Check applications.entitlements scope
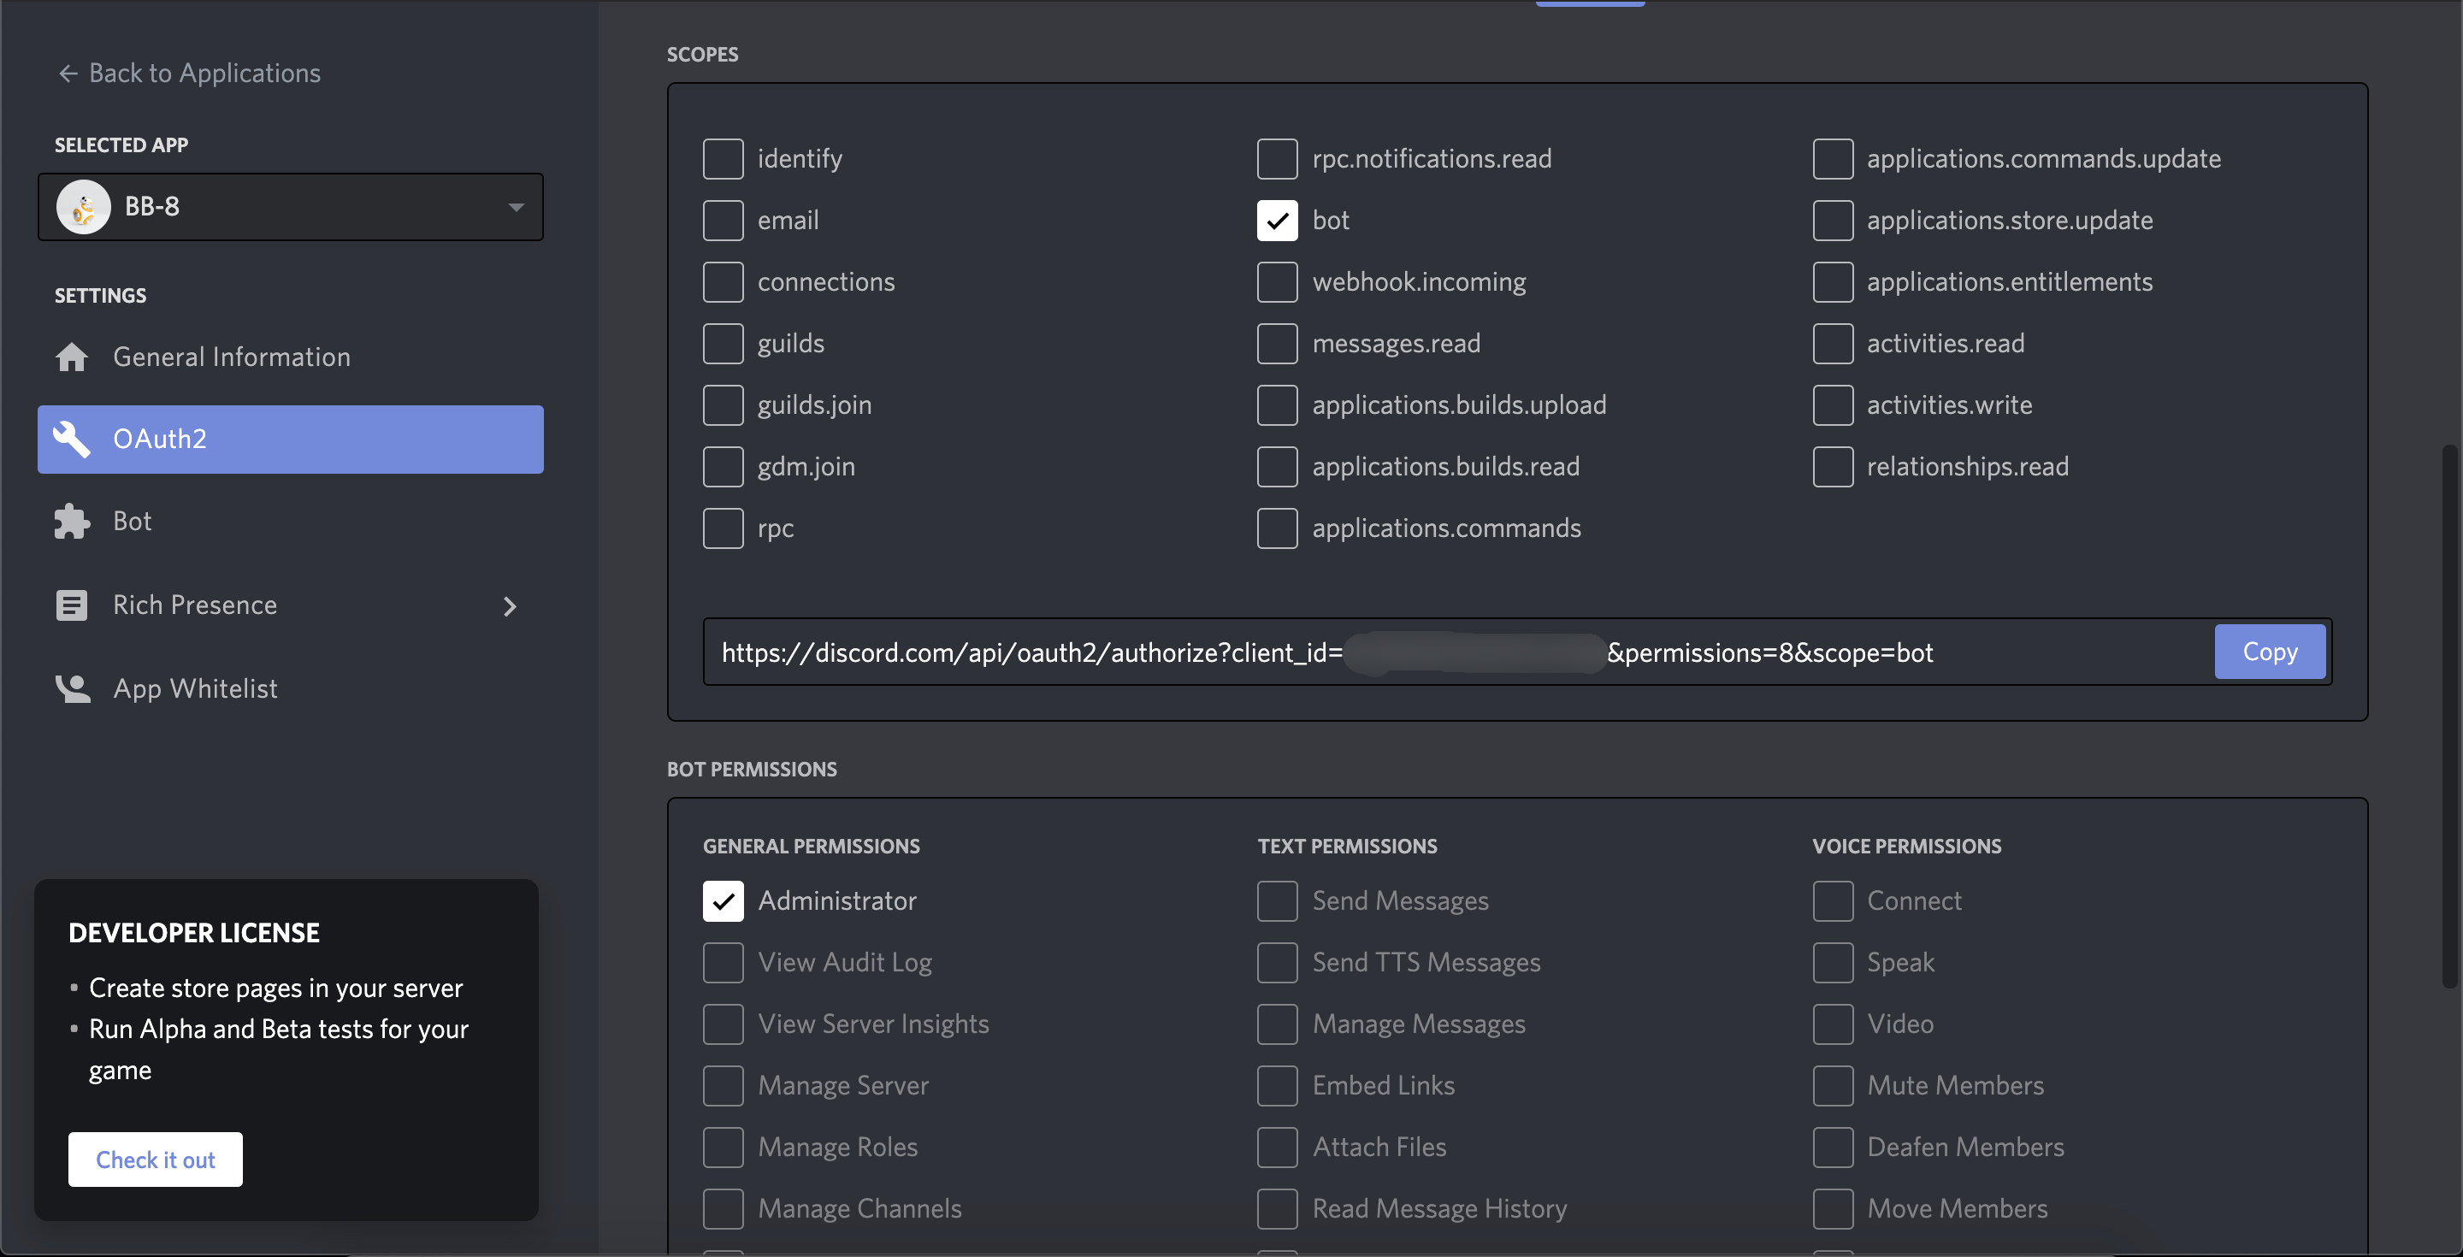Screen dimensions: 2463x1257 [1833, 282]
